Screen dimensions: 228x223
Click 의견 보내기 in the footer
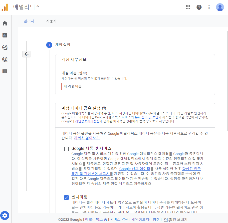(176, 220)
